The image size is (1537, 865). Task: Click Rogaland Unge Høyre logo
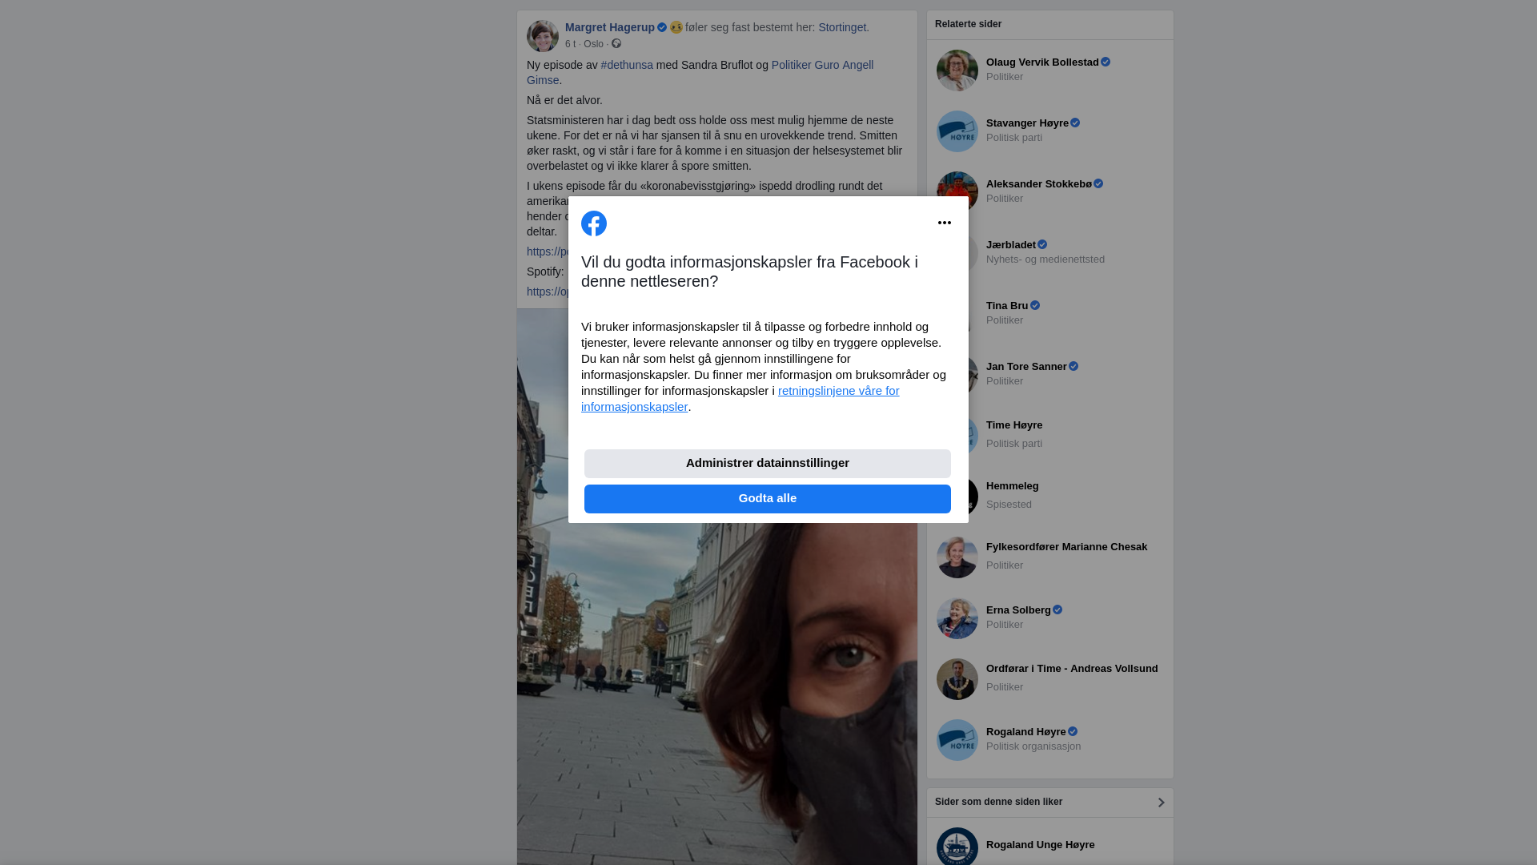957,846
